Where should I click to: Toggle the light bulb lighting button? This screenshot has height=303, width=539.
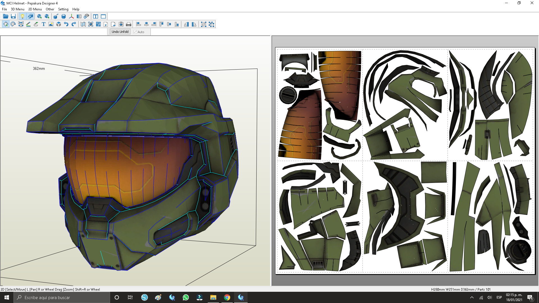coord(22,16)
